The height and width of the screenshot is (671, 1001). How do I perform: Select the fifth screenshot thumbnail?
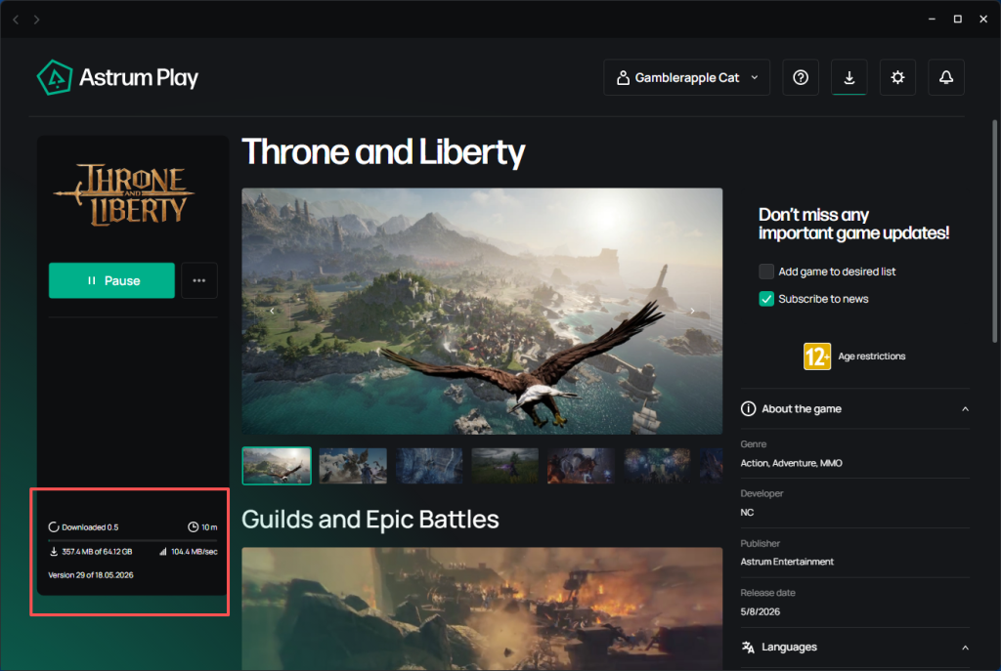pos(581,466)
